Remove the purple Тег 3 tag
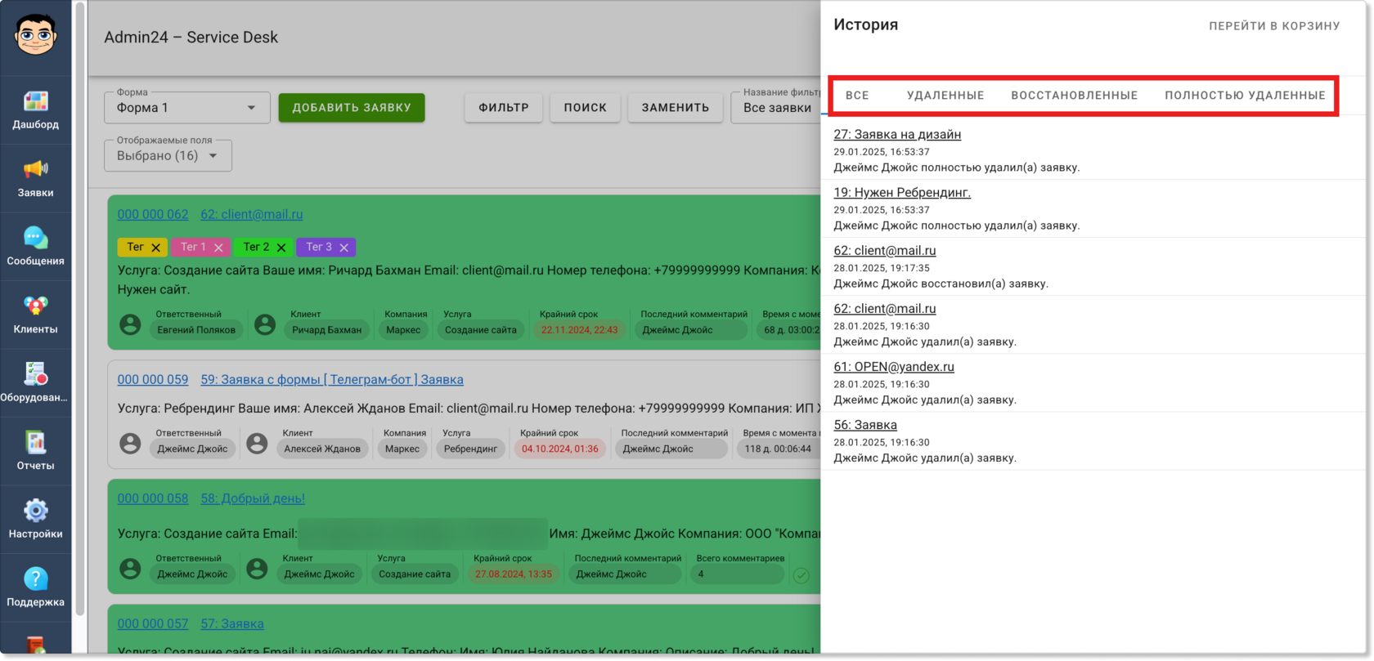 (x=344, y=248)
